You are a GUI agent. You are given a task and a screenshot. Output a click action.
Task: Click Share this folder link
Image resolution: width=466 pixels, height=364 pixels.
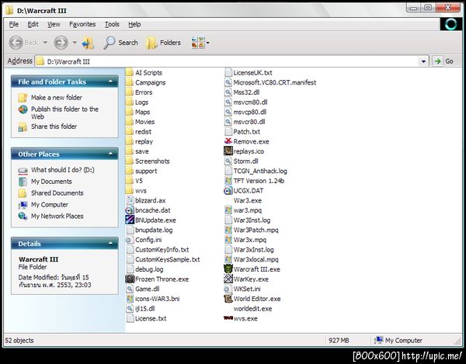tap(54, 127)
